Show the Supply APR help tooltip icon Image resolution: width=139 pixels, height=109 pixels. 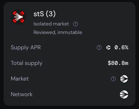(99, 48)
